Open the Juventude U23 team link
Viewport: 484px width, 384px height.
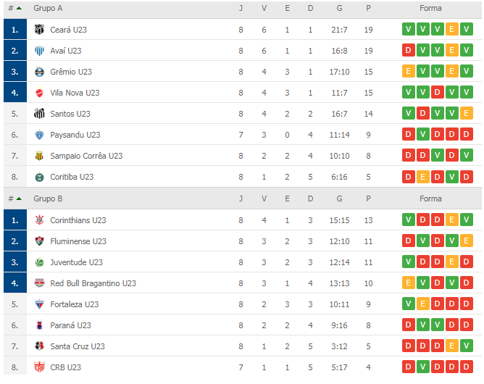[76, 262]
